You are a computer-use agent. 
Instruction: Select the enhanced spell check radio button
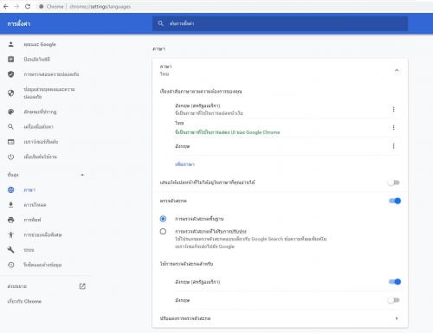click(163, 231)
